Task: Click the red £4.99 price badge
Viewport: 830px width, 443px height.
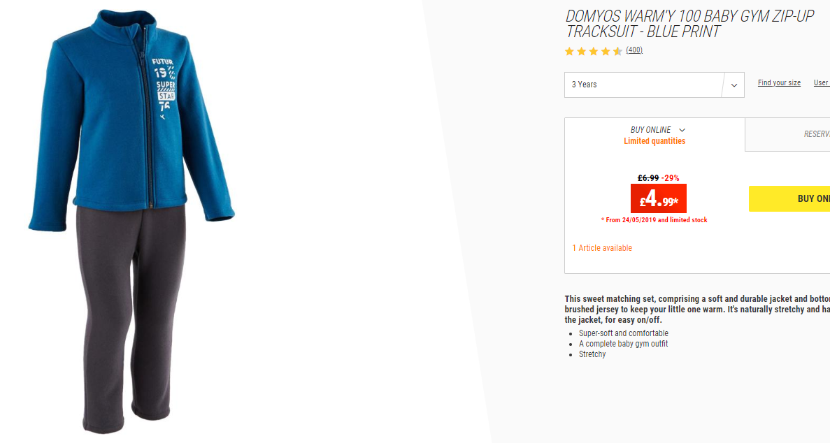Action: (659, 198)
